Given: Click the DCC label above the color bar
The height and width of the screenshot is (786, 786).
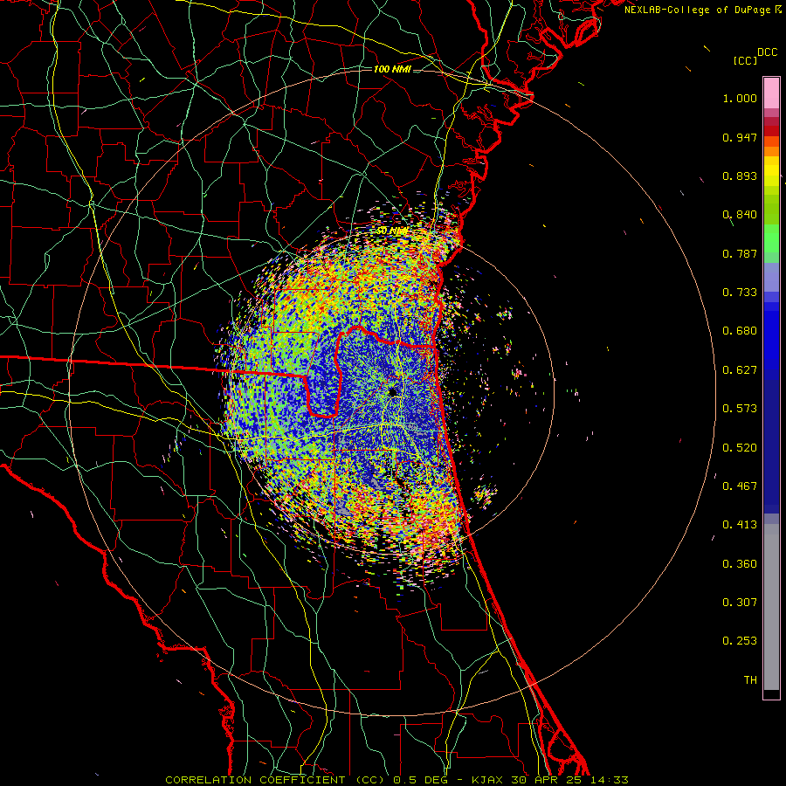Looking at the screenshot, I should coord(767,52).
